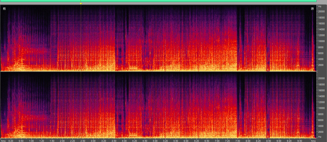This screenshot has height=142, width=327.
Task: Click 12000 on lower channel frequency scale
Action: point(322,102)
